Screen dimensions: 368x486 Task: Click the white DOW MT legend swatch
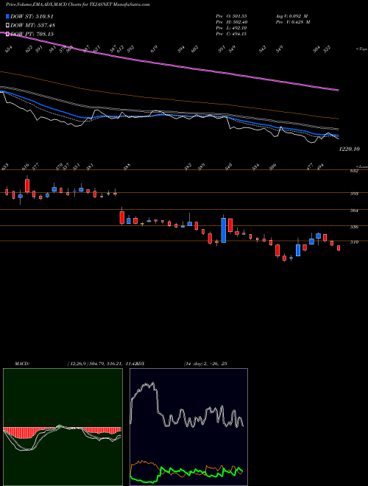pyautogui.click(x=7, y=25)
